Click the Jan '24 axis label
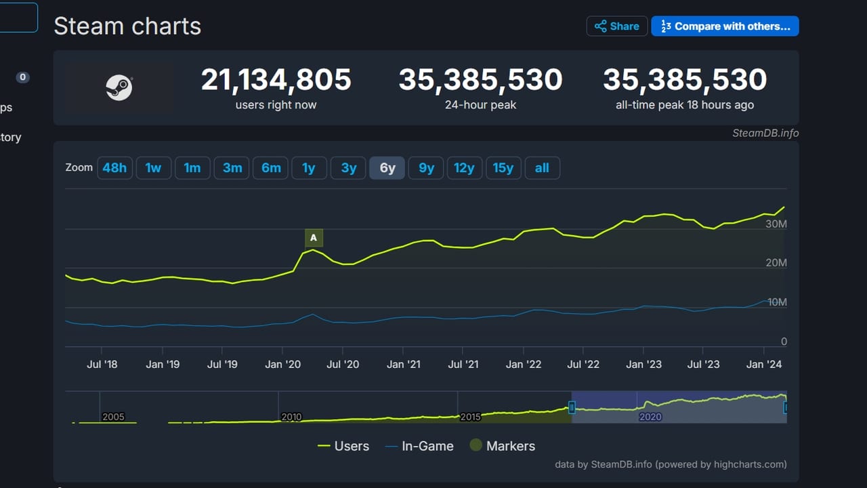The height and width of the screenshot is (488, 867). pos(764,365)
